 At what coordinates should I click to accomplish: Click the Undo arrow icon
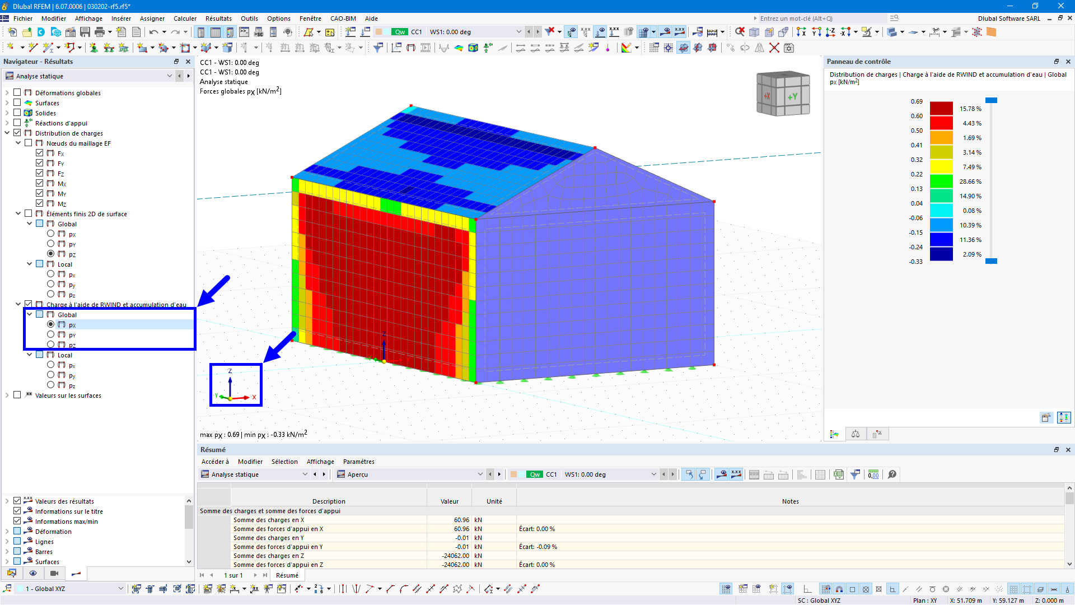point(153,32)
